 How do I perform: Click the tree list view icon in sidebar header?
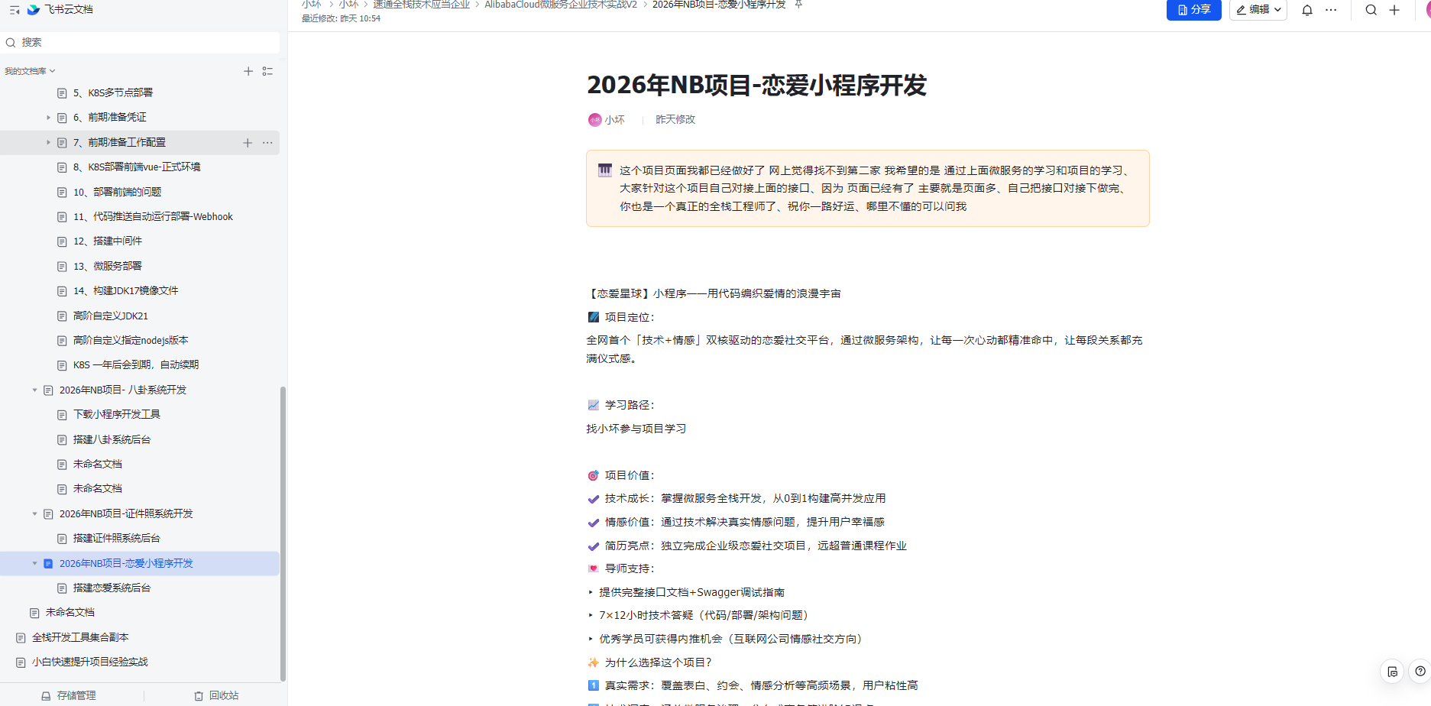click(x=267, y=71)
